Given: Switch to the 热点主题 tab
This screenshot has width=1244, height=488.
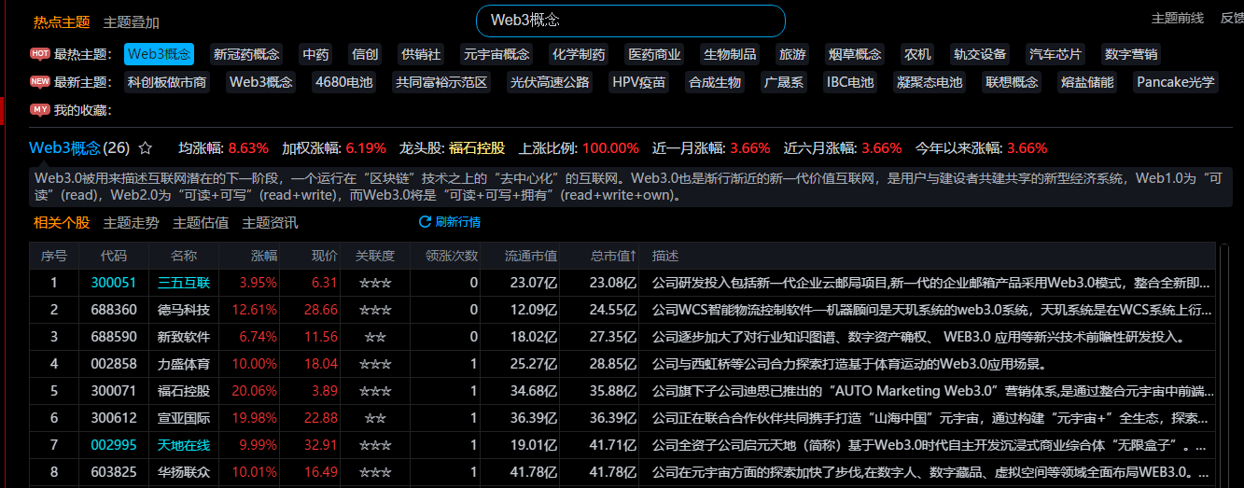Looking at the screenshot, I should pyautogui.click(x=62, y=22).
